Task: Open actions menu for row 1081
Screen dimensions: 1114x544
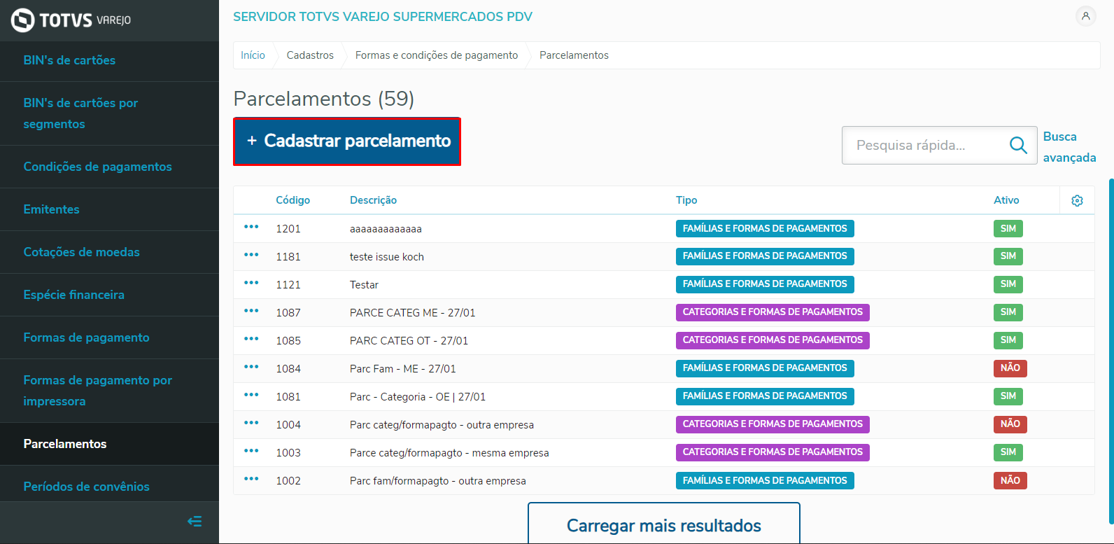Action: (x=251, y=395)
